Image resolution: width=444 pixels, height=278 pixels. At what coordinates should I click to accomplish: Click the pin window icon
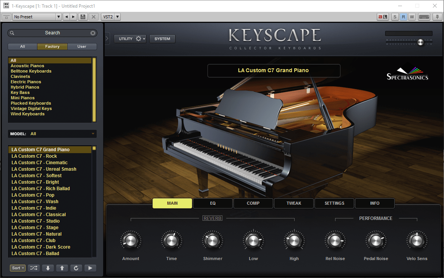pyautogui.click(x=437, y=17)
